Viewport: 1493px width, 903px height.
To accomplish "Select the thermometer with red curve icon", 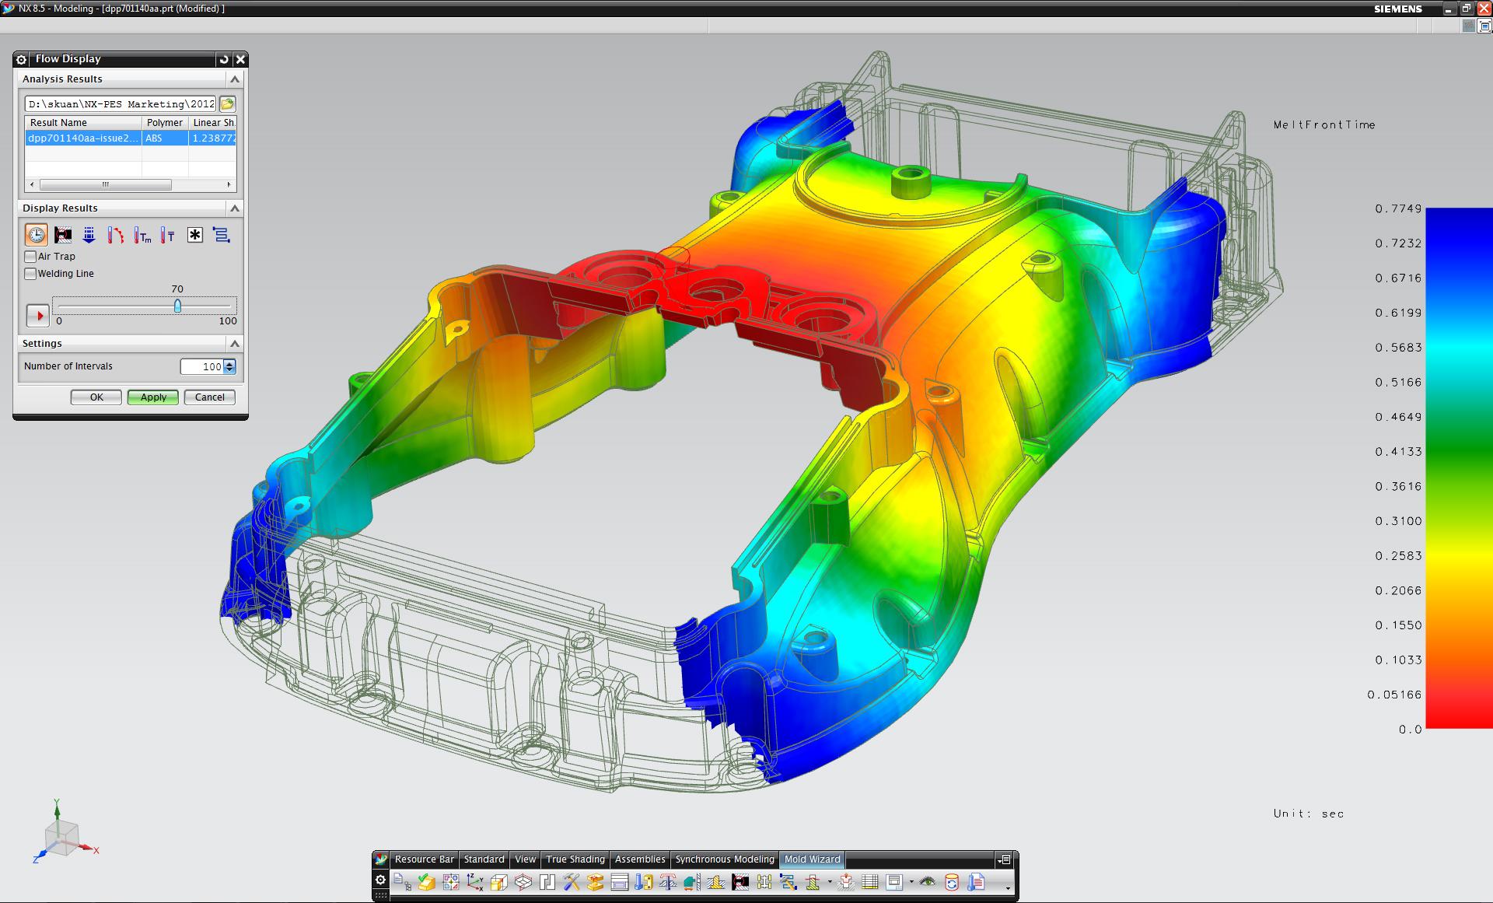I will point(116,235).
